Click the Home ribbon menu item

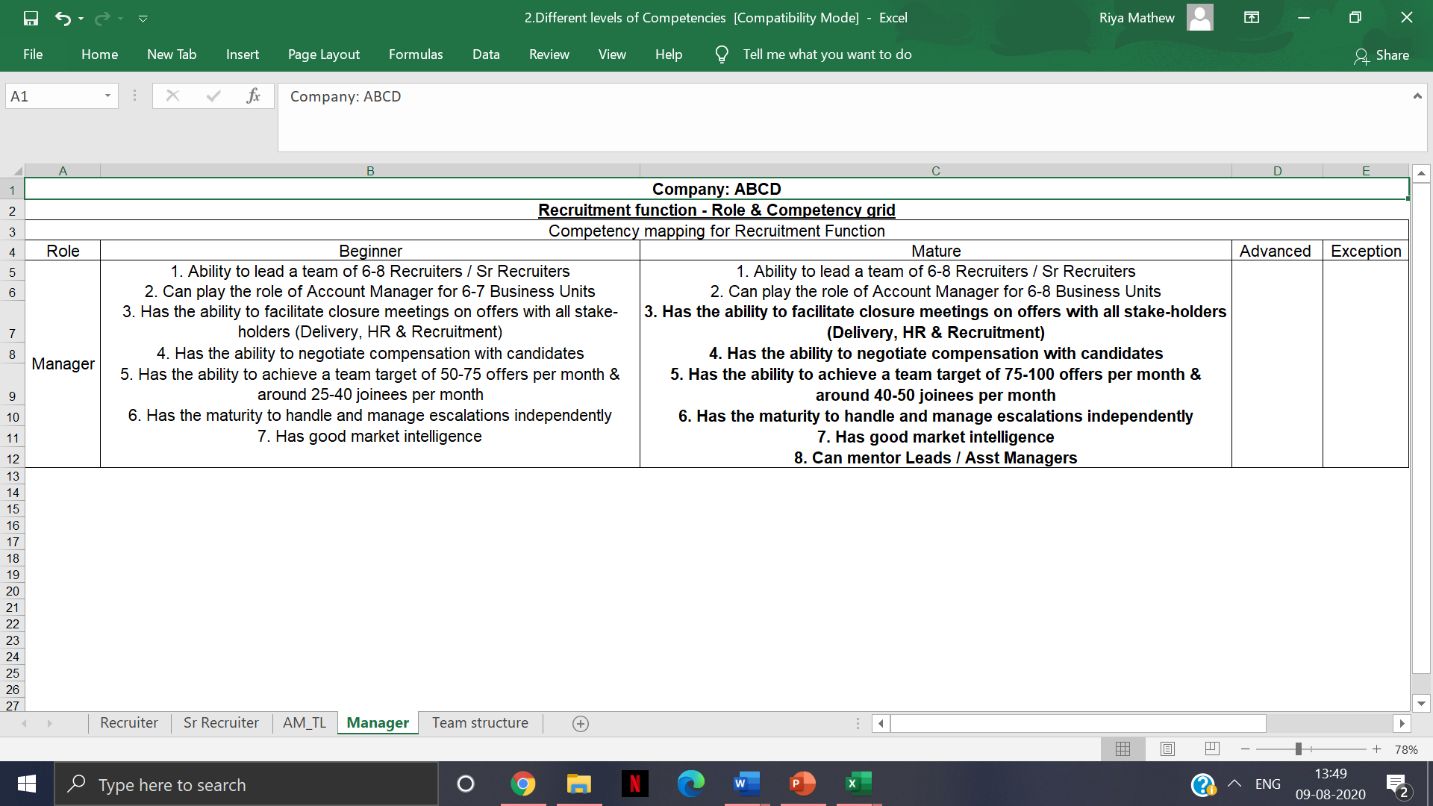coord(98,53)
